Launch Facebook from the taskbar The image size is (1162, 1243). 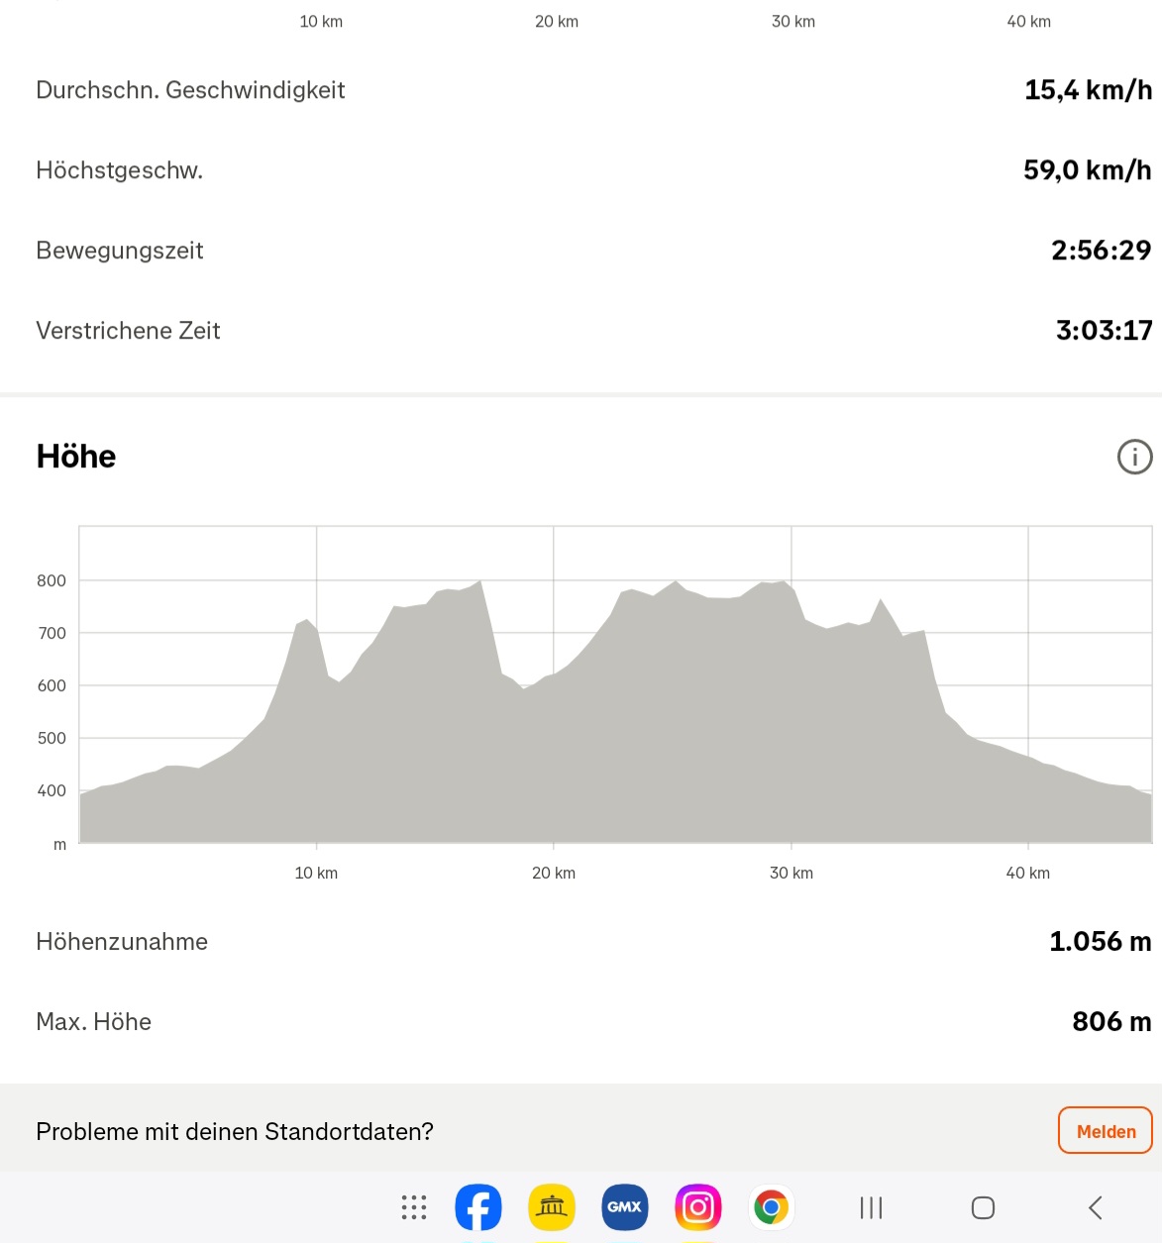(478, 1207)
